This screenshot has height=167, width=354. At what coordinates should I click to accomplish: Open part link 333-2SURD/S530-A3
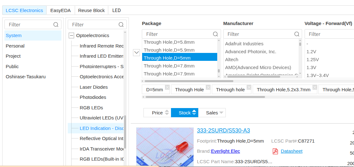pos(224,130)
